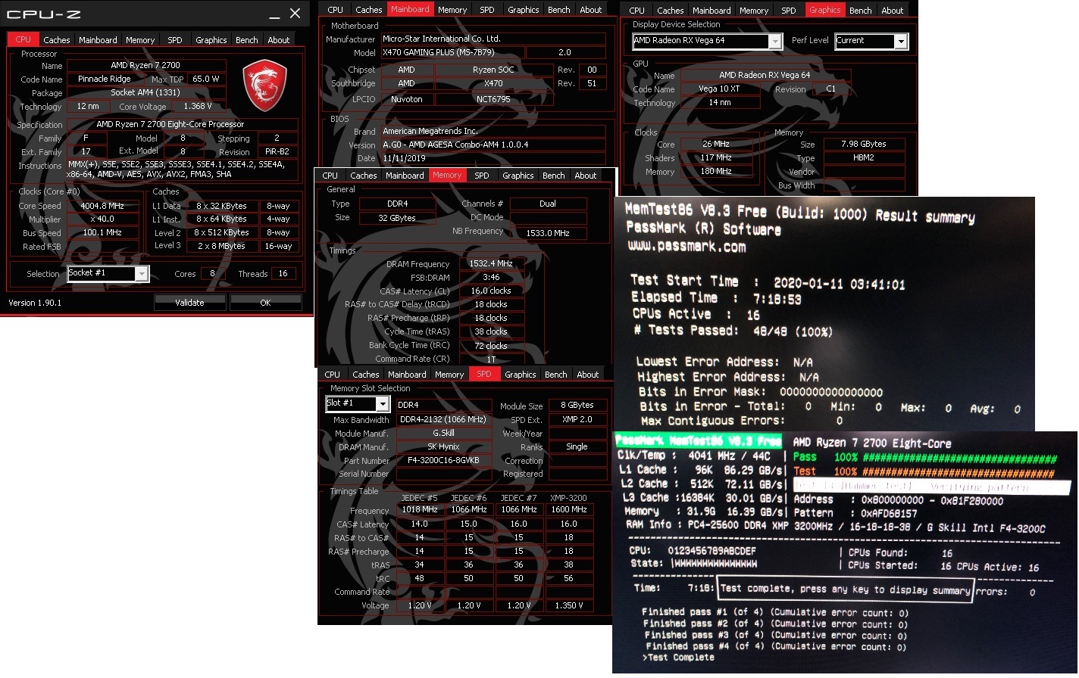Click About tab in the SPD slot window
Viewport: 1079px width, 678px height.
pos(588,375)
